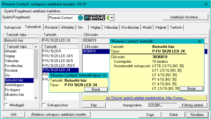This screenshot has height=119, width=211.
Task: Switch to the Végbak tab
Action: pyautogui.click(x=161, y=27)
